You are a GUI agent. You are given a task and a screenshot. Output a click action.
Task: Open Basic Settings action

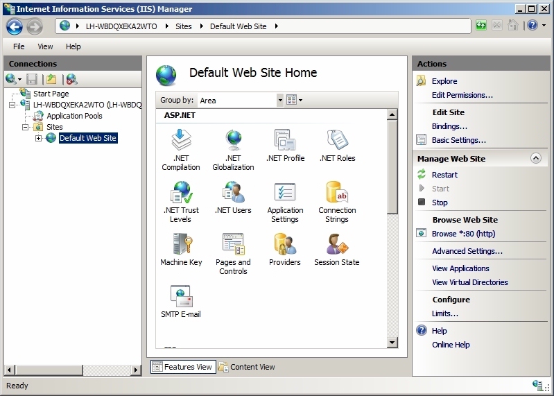(x=458, y=140)
